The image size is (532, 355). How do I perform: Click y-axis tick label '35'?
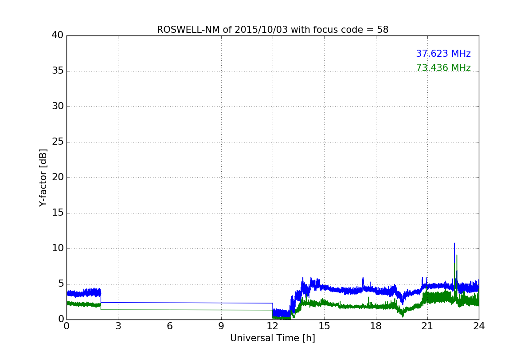[58, 71]
